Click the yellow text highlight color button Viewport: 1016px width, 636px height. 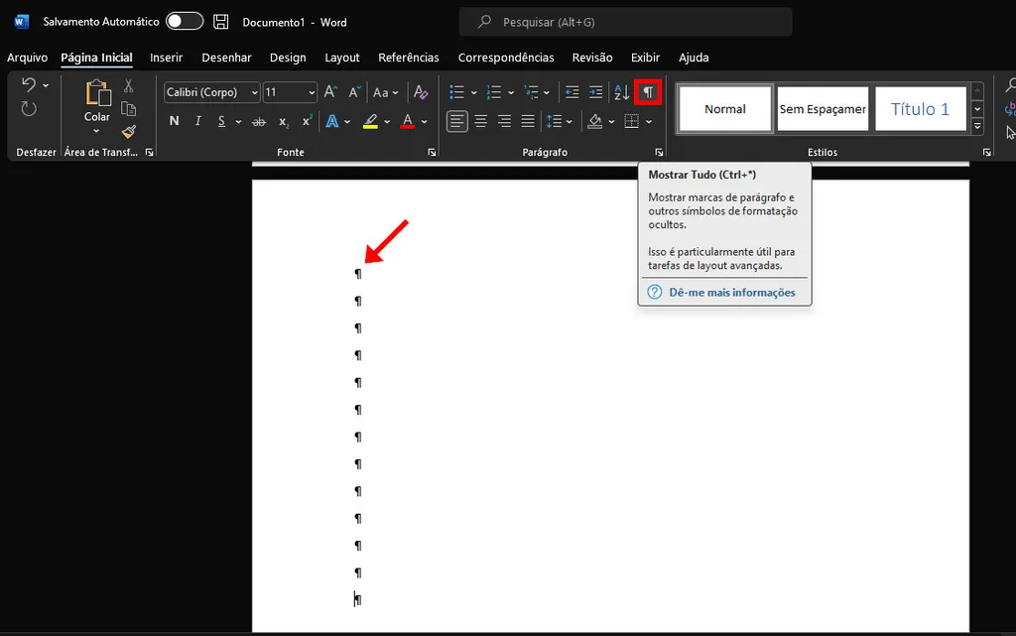click(x=370, y=121)
